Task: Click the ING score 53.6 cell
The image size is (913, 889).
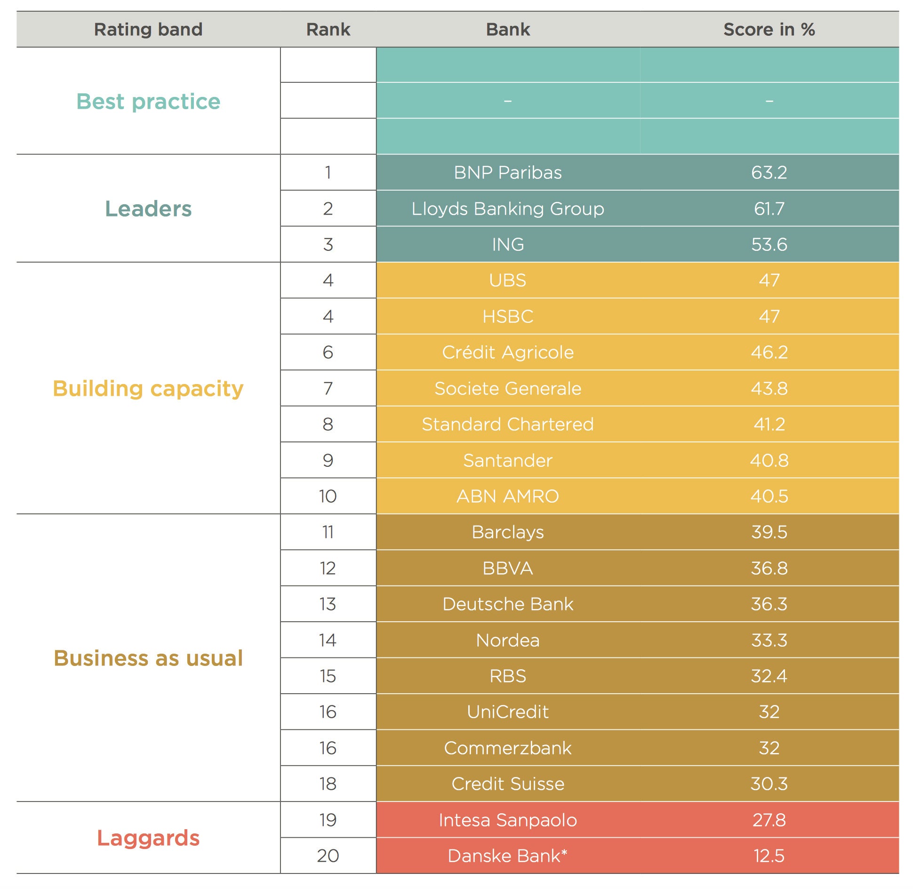Action: 769,245
